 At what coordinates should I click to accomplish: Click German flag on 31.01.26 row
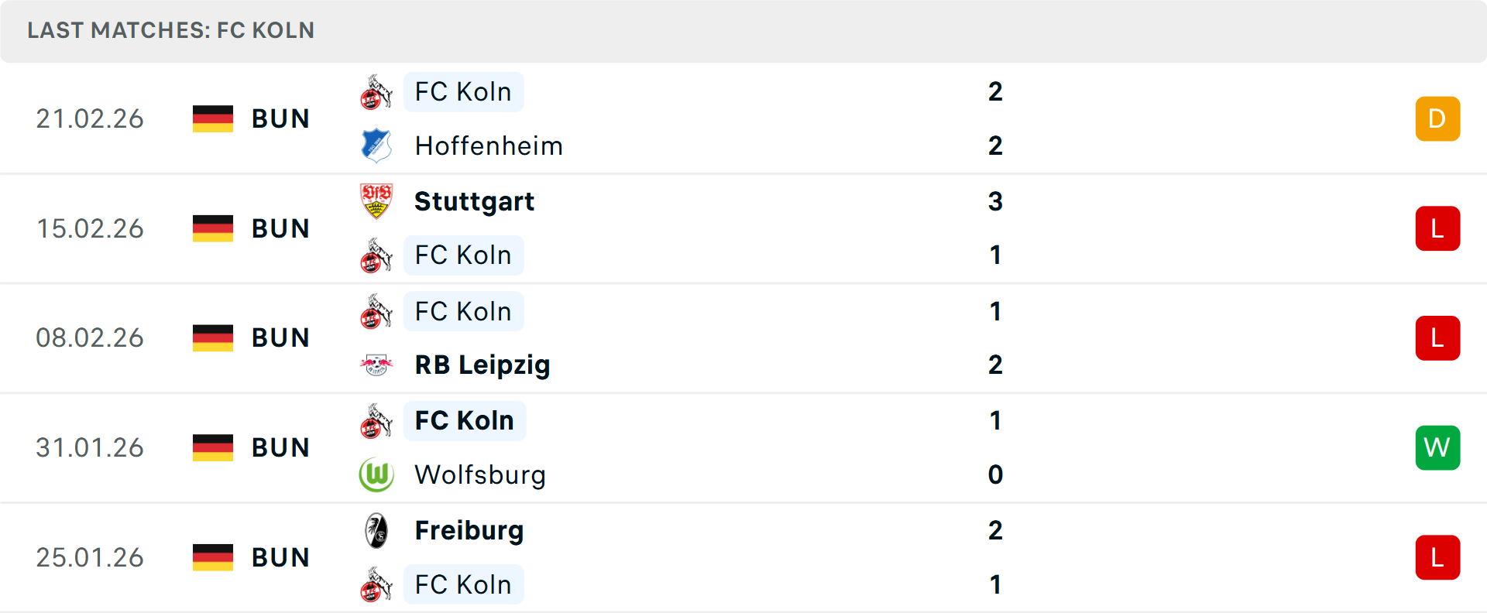pos(213,447)
